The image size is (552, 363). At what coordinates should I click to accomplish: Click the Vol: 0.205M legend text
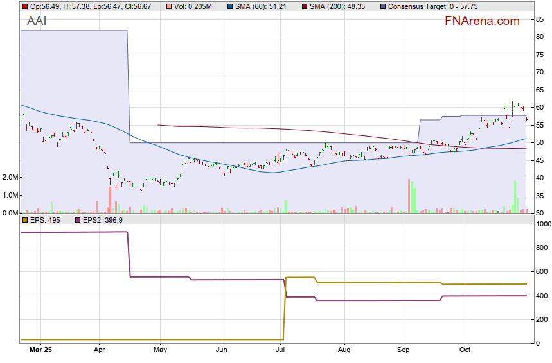pyautogui.click(x=194, y=6)
